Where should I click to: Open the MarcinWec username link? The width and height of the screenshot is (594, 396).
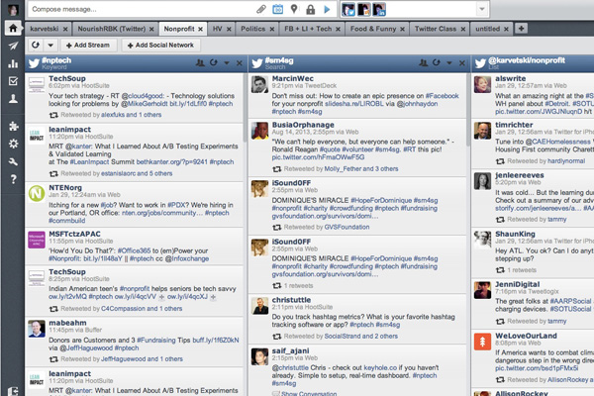pyautogui.click(x=292, y=78)
